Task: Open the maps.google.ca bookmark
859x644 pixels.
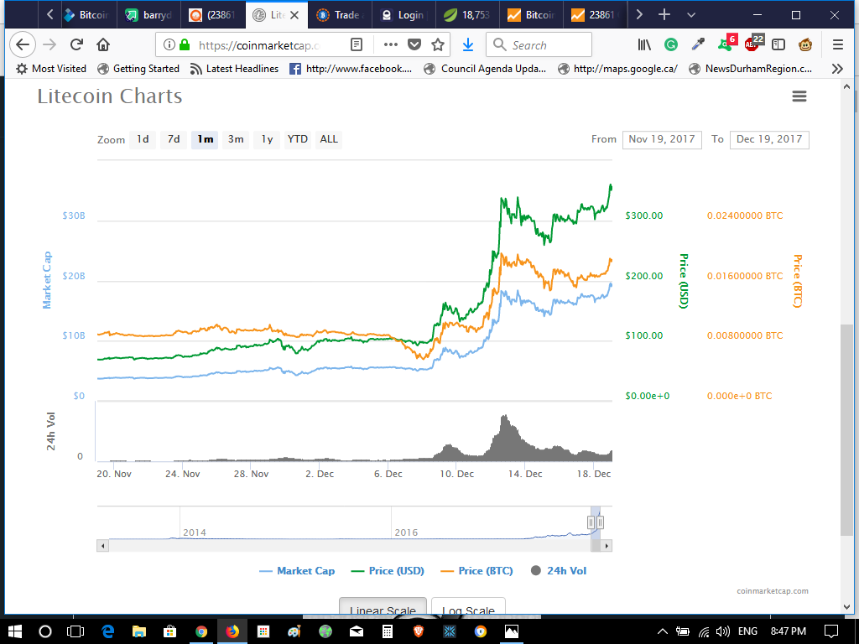Action: 617,69
